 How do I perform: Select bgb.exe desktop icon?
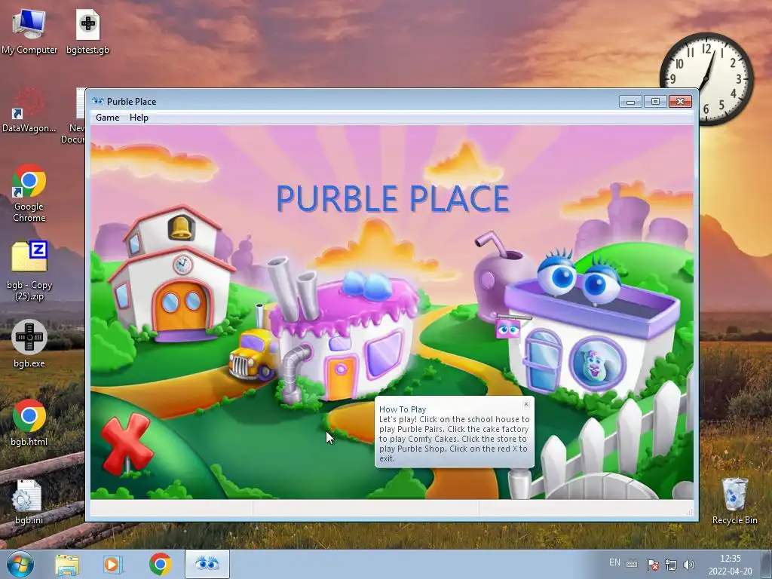click(29, 345)
